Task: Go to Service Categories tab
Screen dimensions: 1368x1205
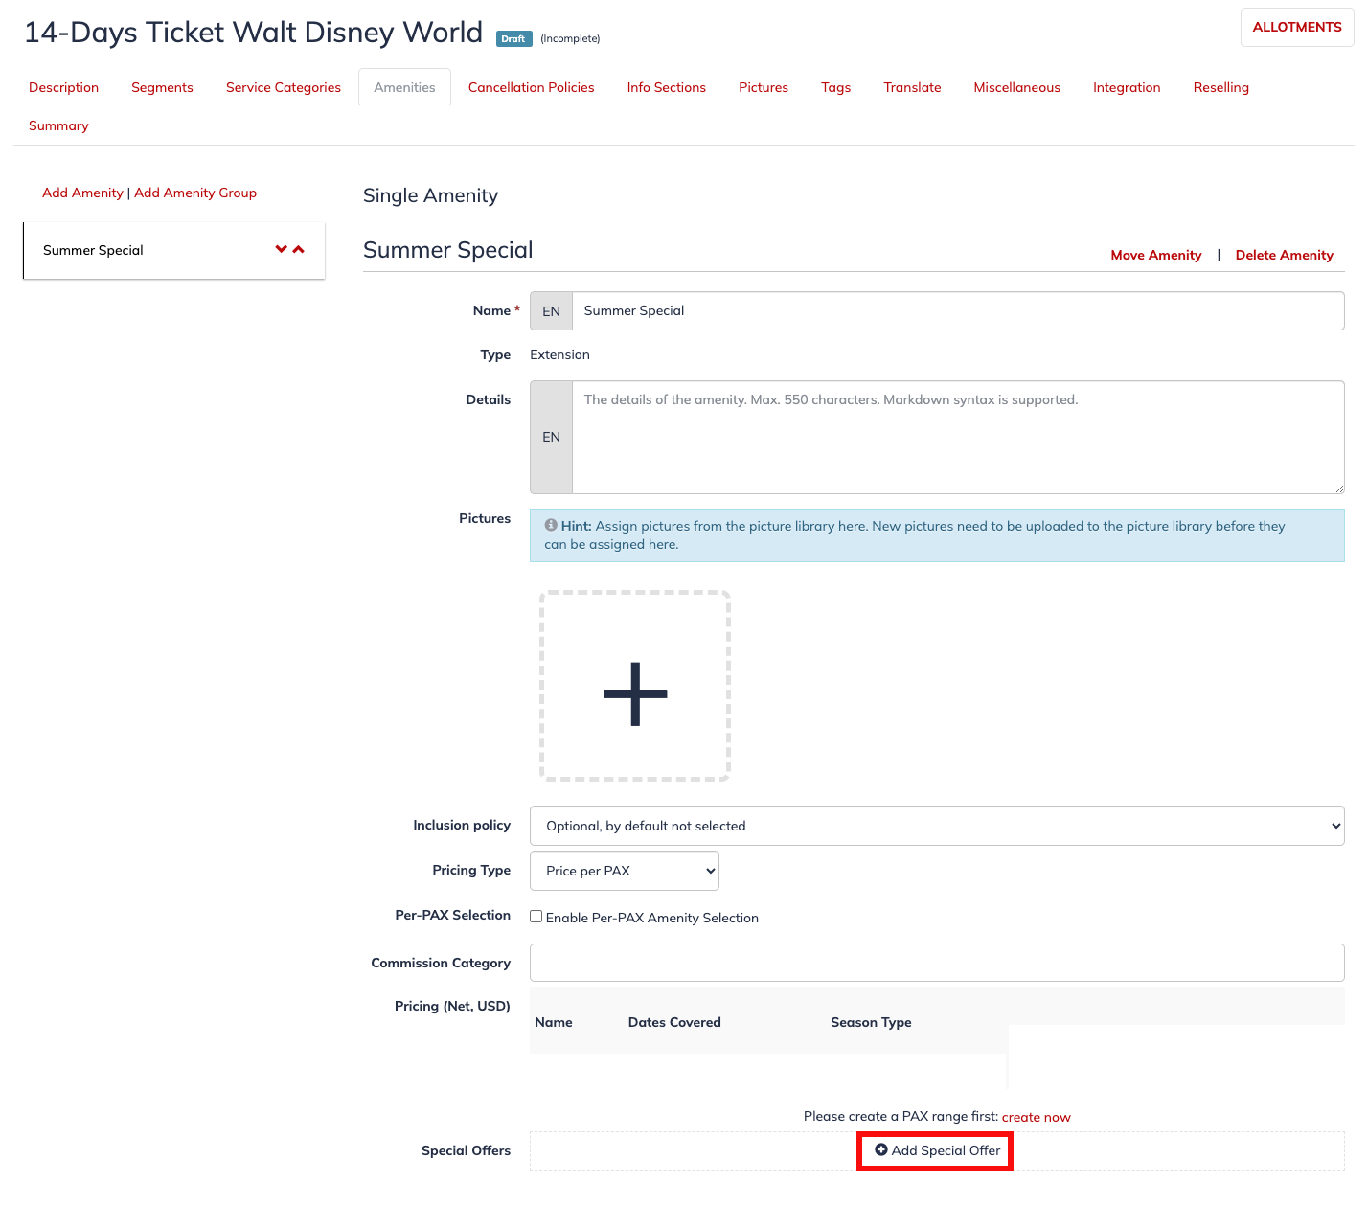Action: click(x=284, y=87)
